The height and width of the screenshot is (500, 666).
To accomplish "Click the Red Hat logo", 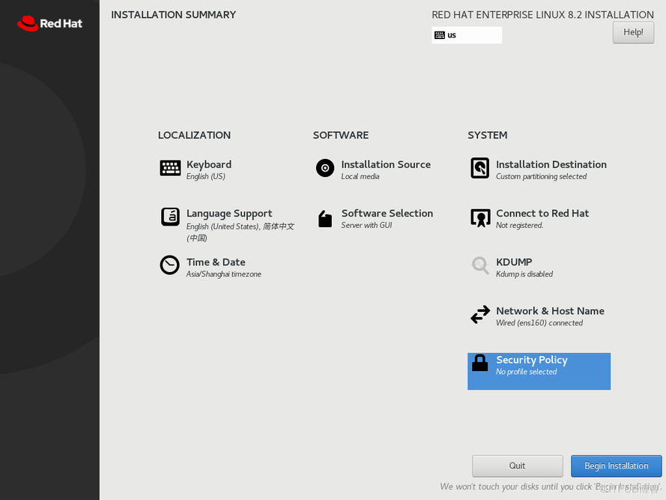I will click(x=49, y=23).
